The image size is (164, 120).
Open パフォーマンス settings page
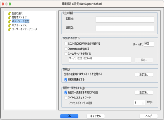pos(19,25)
